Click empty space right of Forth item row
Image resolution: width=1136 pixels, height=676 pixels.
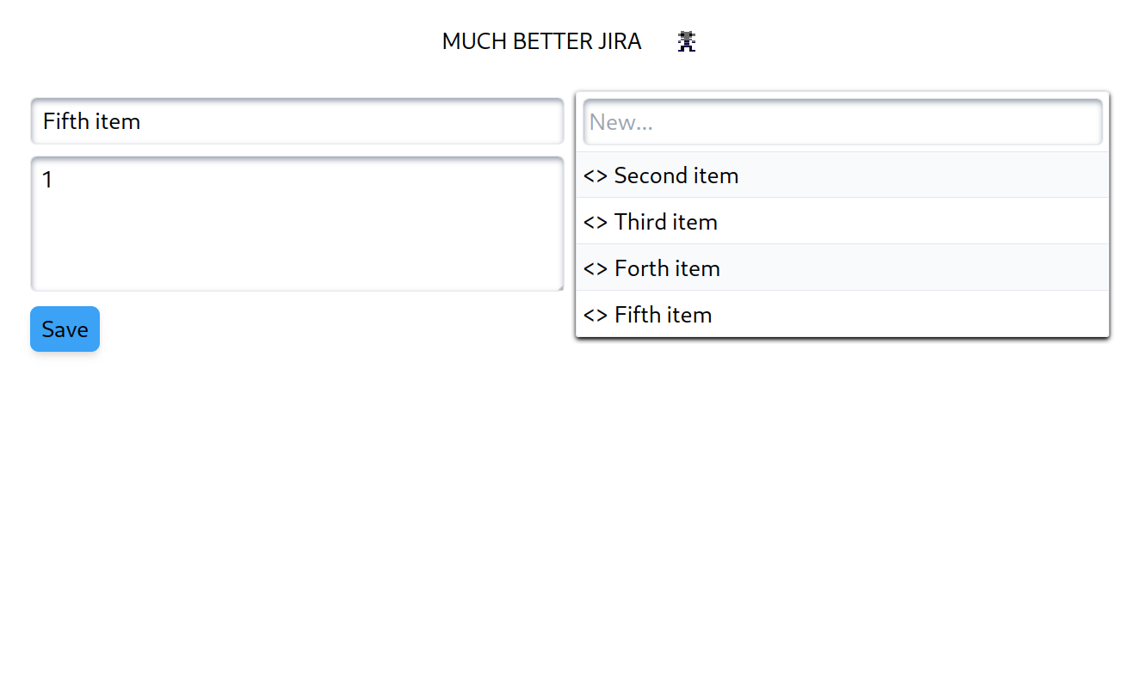914,268
